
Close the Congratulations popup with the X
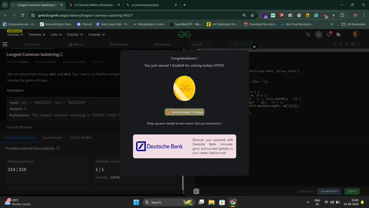254,47
